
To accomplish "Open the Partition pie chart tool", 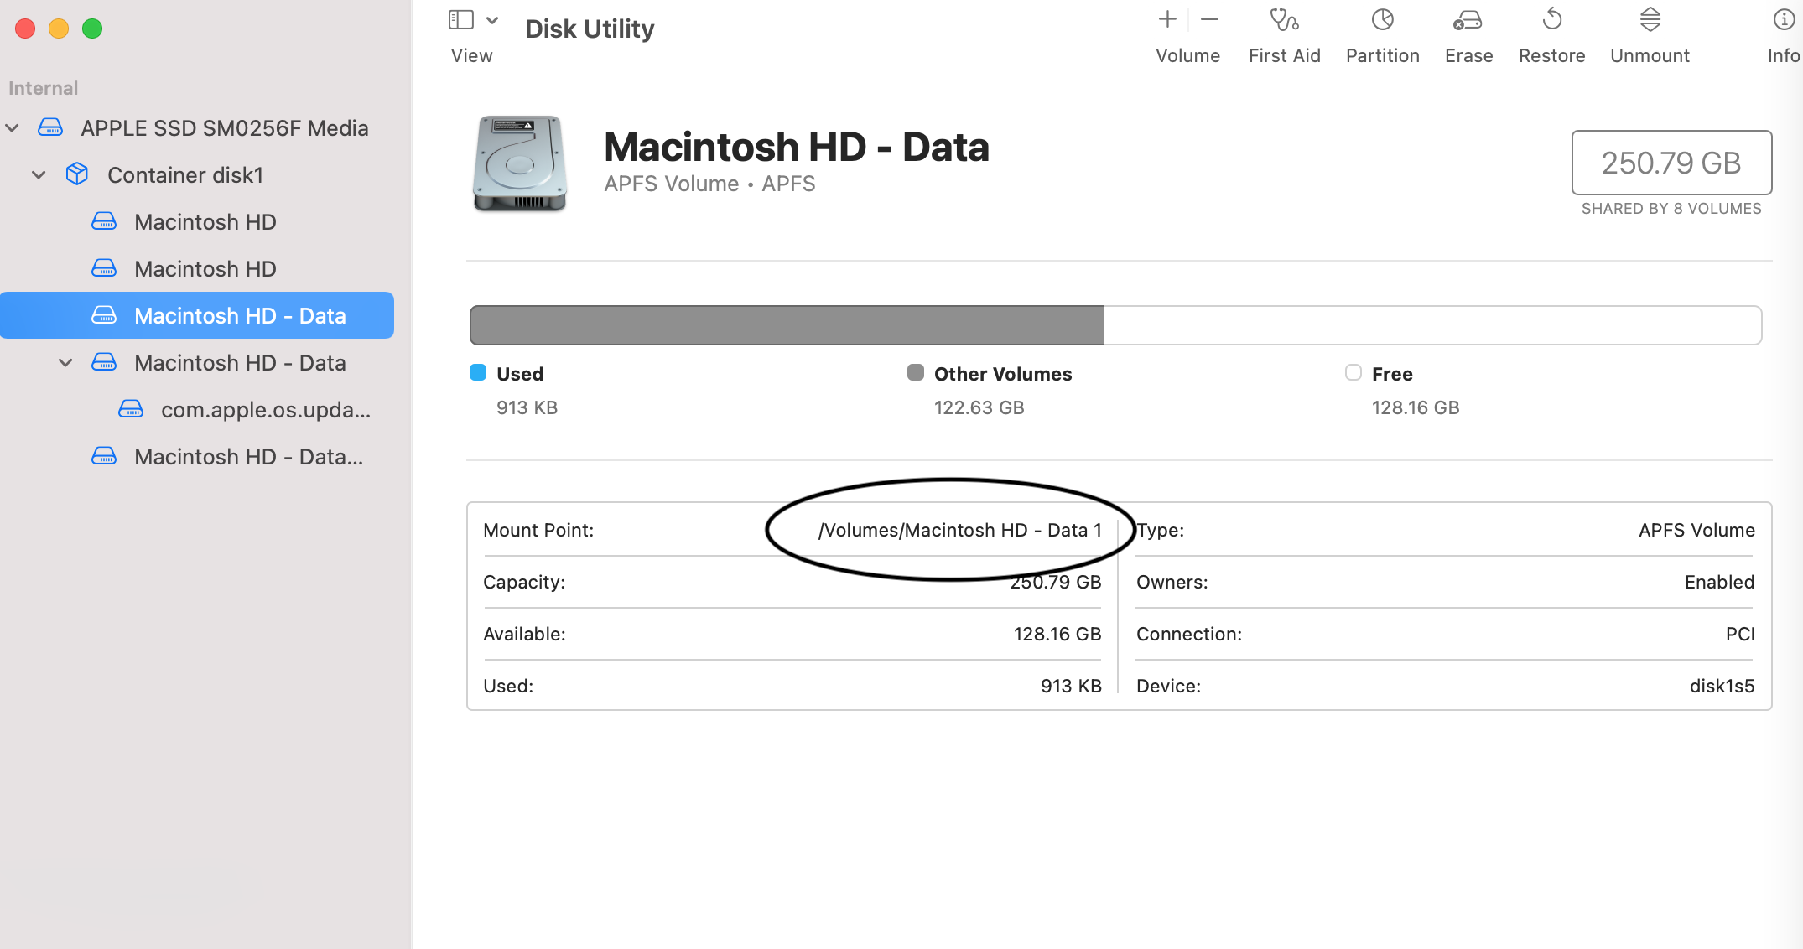I will coord(1382,20).
